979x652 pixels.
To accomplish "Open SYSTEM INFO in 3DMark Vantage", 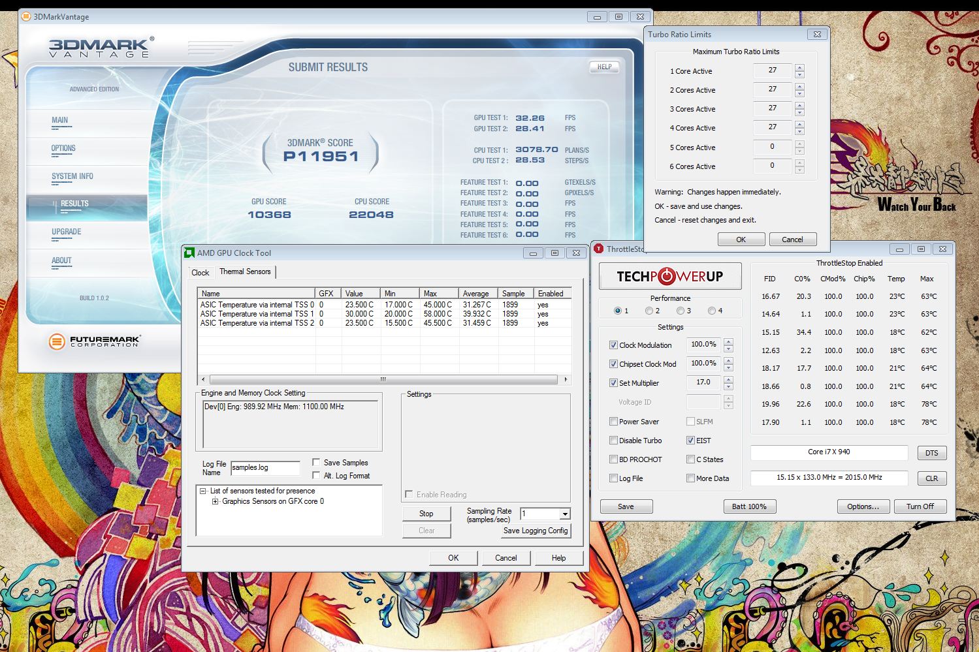I will click(x=72, y=176).
